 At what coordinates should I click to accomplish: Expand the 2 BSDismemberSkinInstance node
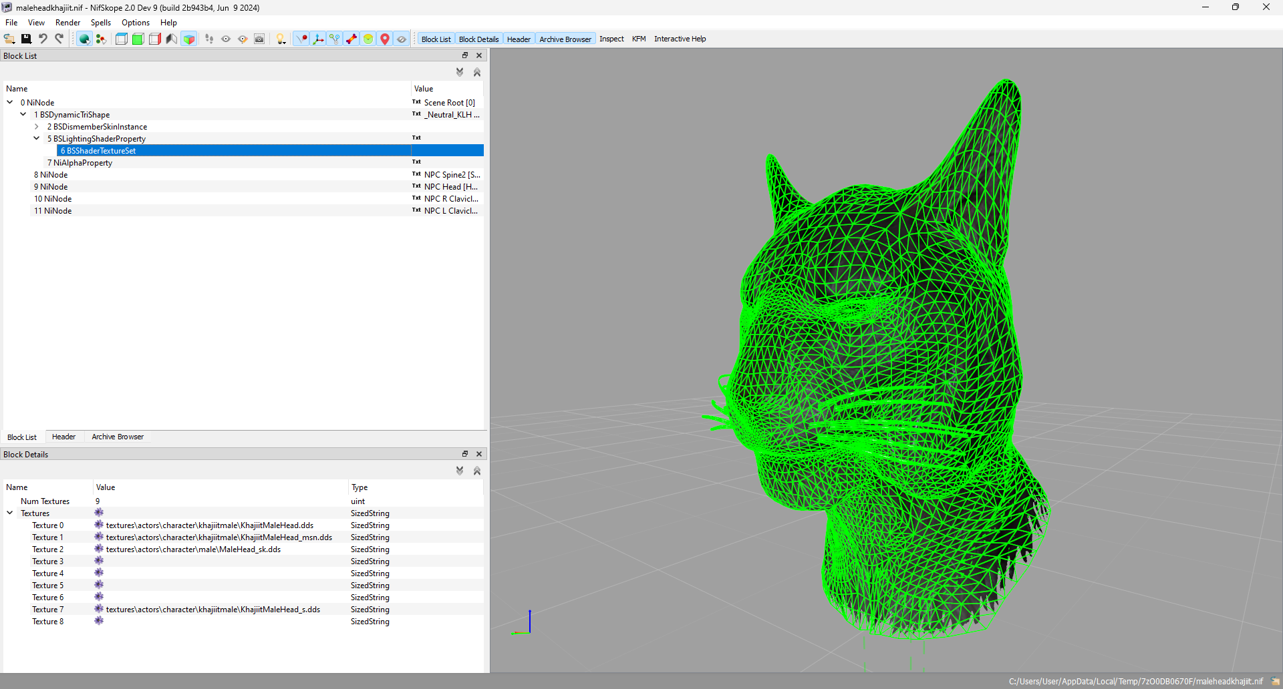(x=37, y=126)
